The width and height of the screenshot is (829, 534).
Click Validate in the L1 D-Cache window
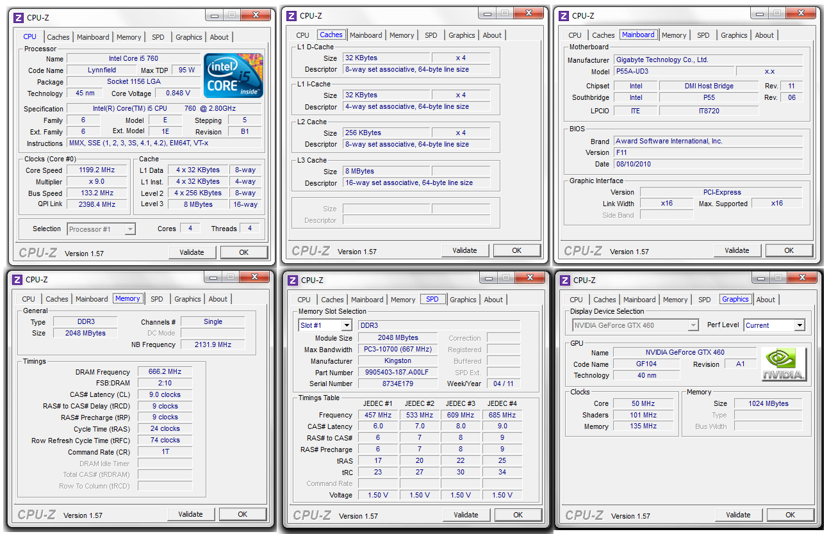click(464, 250)
